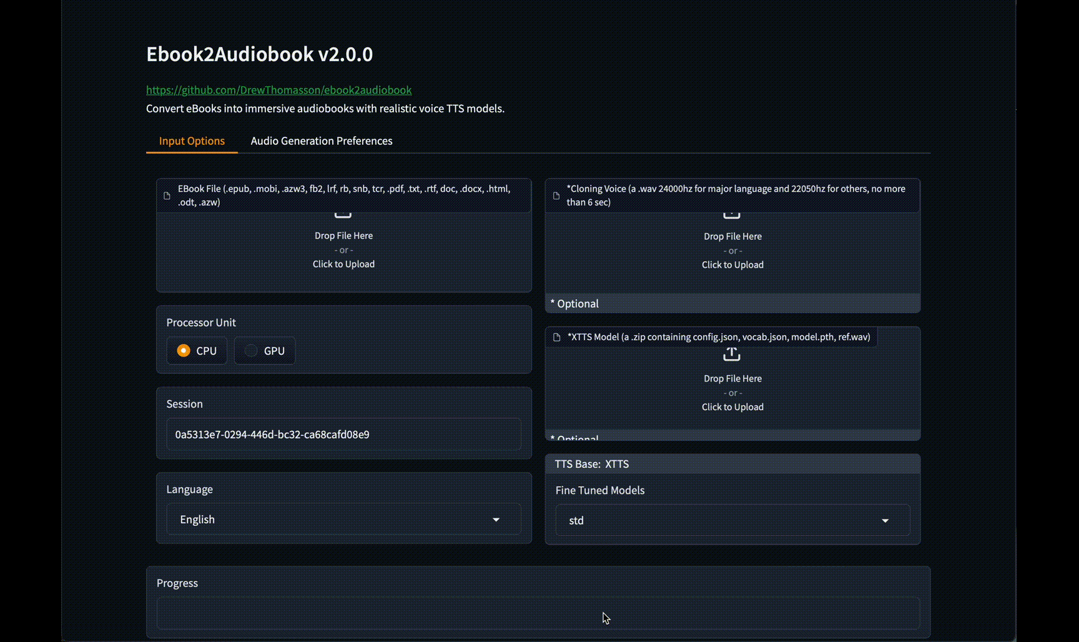Click the upload icon in EBook File drop zone

click(x=343, y=212)
